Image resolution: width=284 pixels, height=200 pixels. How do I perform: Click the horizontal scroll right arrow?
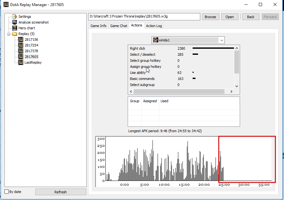click(x=231, y=92)
